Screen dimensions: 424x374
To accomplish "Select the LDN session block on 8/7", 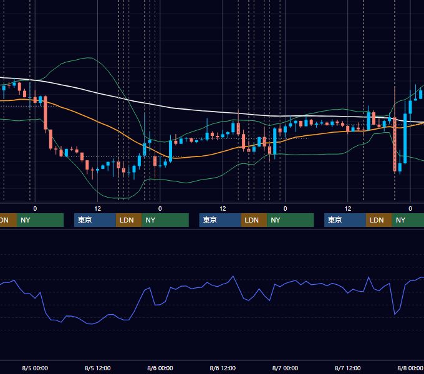I will (379, 220).
